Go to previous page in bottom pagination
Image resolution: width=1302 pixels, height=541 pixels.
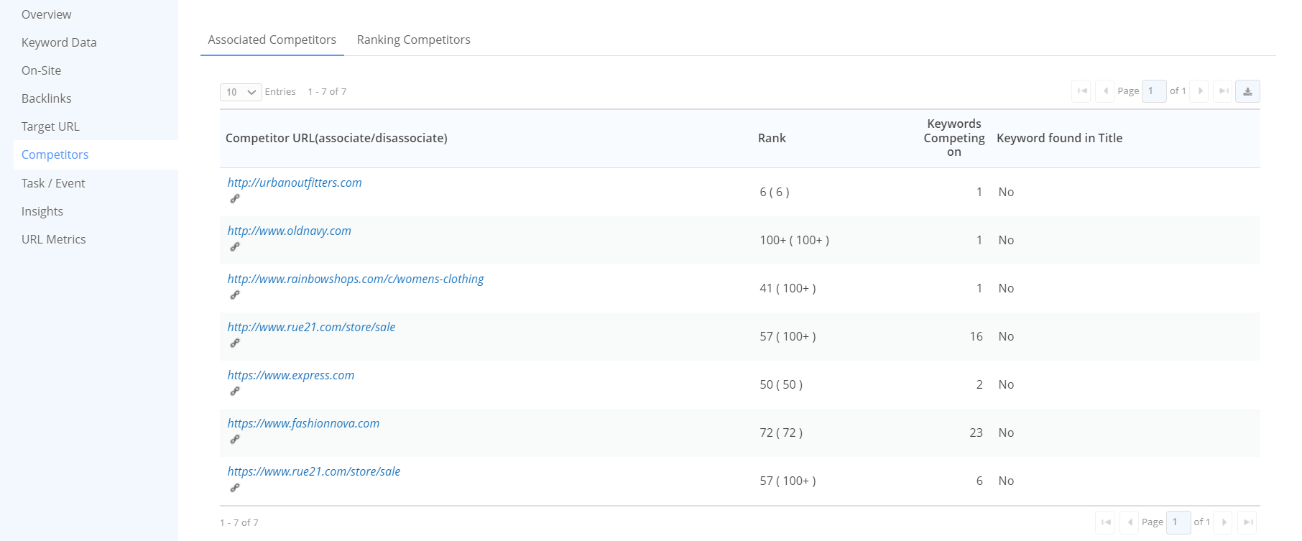click(1130, 522)
